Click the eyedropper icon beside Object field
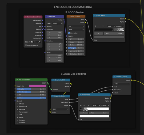 (x=39, y=42)
